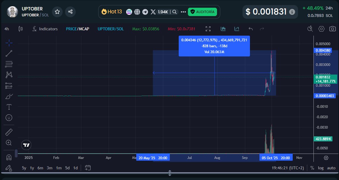Open the timezone 19:46:21 (UTC+2) menu

tap(288, 168)
